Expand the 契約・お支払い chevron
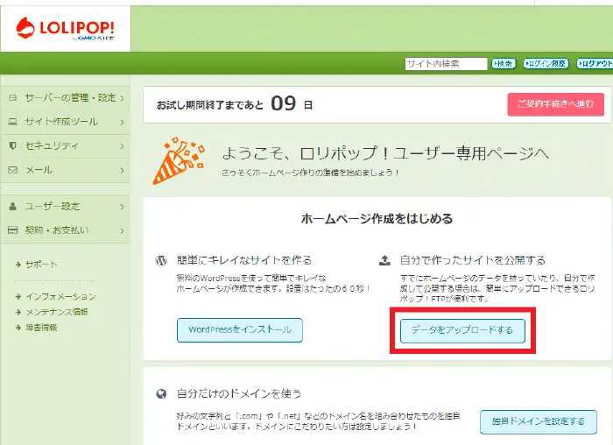Image resolution: width=613 pixels, height=445 pixels. tap(122, 230)
